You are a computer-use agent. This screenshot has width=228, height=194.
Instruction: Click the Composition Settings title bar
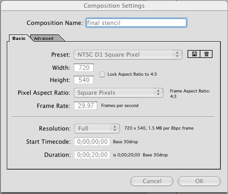click(x=114, y=6)
